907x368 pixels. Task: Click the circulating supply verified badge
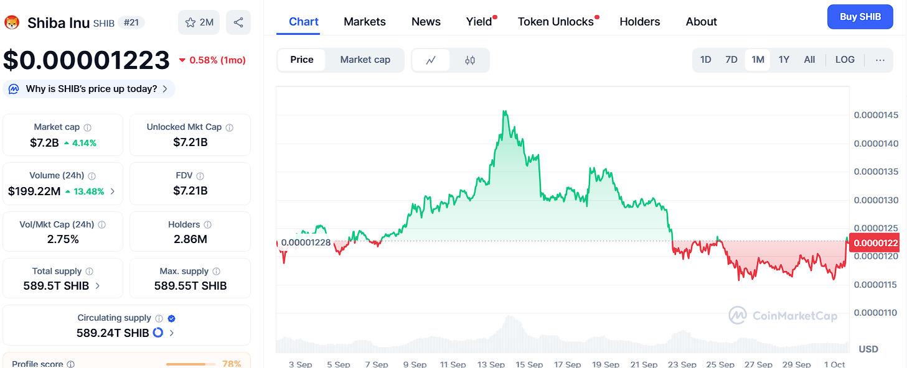[172, 318]
